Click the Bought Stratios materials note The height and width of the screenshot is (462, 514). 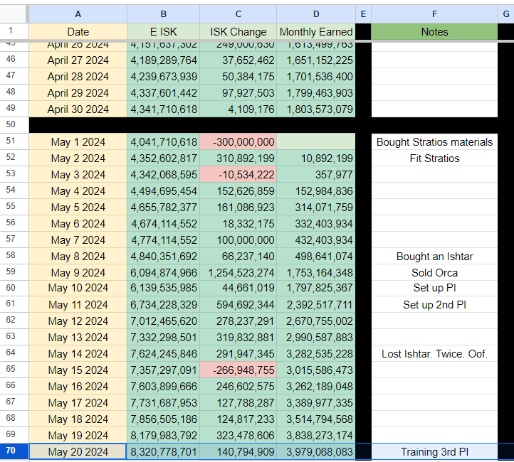pyautogui.click(x=434, y=142)
